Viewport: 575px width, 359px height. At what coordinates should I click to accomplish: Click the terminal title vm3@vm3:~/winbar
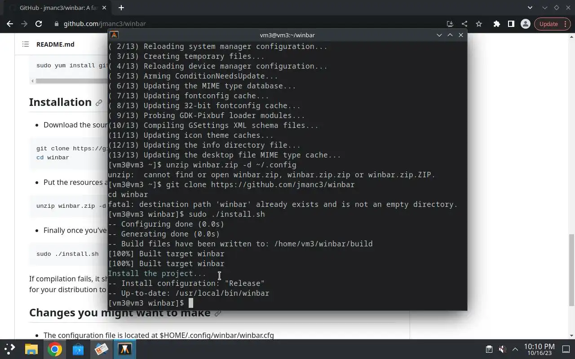[x=287, y=35]
